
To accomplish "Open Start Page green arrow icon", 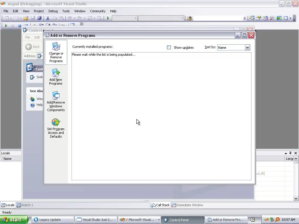I will point(279,18).
